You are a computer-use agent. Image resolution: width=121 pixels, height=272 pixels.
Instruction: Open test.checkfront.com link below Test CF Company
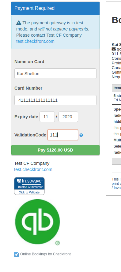(33, 169)
